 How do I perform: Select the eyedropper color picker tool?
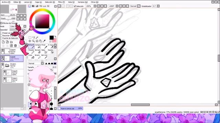point(44,41)
